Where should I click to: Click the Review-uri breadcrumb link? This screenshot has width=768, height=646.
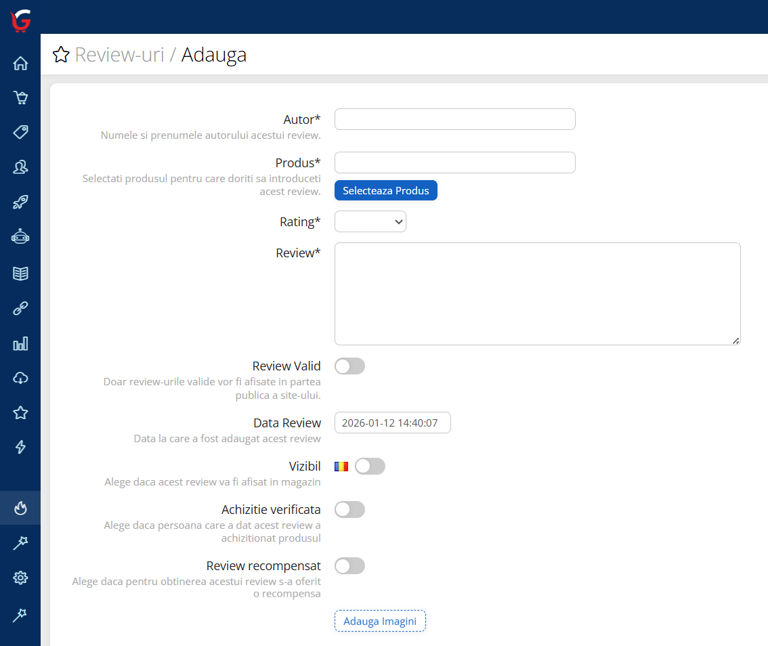(x=119, y=55)
